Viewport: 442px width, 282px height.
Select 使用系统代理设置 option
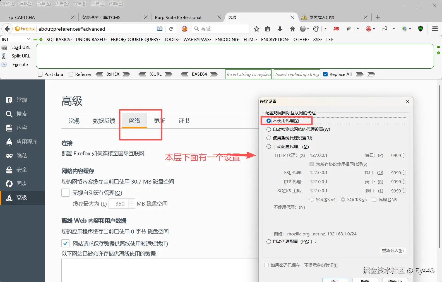click(x=269, y=138)
